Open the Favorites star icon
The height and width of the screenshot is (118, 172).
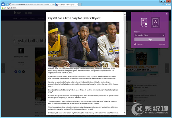click(166, 4)
